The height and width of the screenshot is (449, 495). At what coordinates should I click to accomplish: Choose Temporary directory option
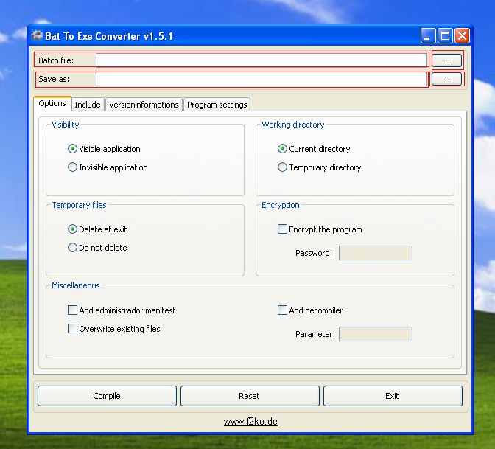coord(319,167)
